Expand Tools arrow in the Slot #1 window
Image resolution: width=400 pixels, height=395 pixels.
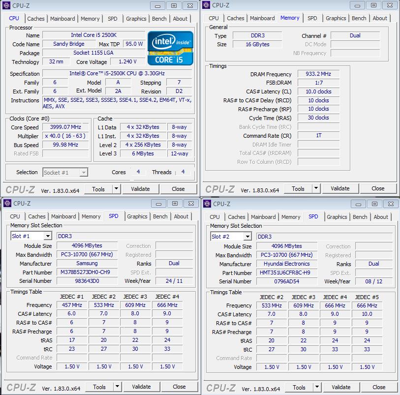(x=118, y=387)
